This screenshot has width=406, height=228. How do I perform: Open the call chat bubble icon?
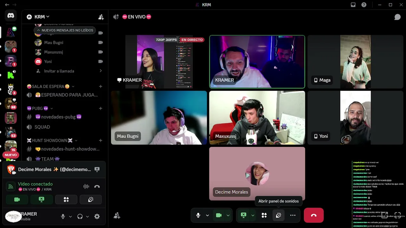tap(397, 17)
